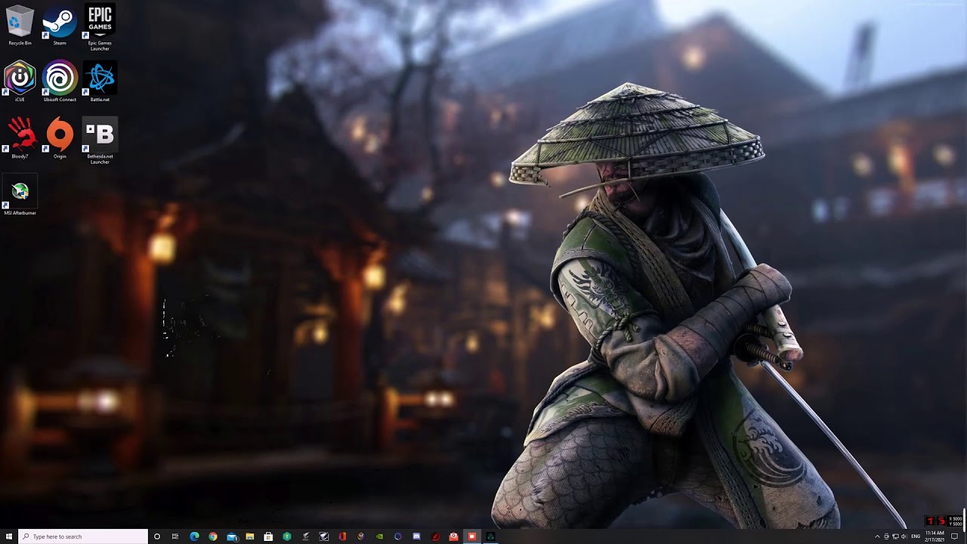The height and width of the screenshot is (544, 967).
Task: Click the green hexagon taskbar icon
Action: tap(287, 536)
